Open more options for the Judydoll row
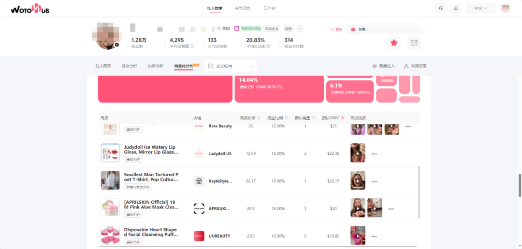The height and width of the screenshot is (249, 522). 374,154
